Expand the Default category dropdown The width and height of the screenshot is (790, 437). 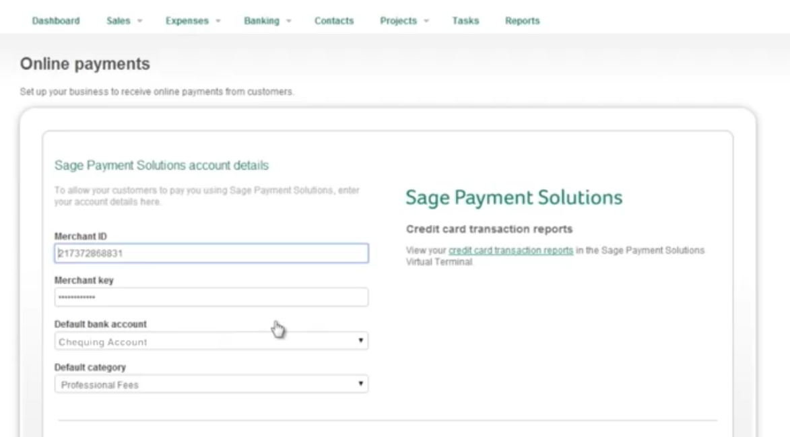point(211,384)
